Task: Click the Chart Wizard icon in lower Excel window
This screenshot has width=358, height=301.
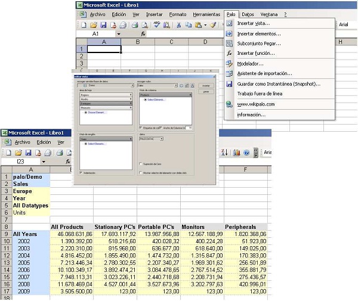Action: click(x=236, y=153)
